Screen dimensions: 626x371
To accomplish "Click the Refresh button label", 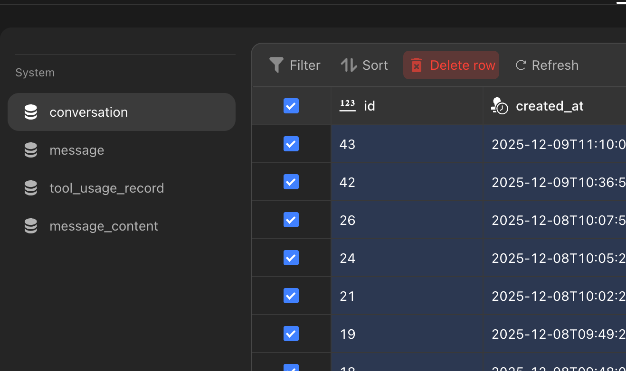I will click(x=555, y=65).
